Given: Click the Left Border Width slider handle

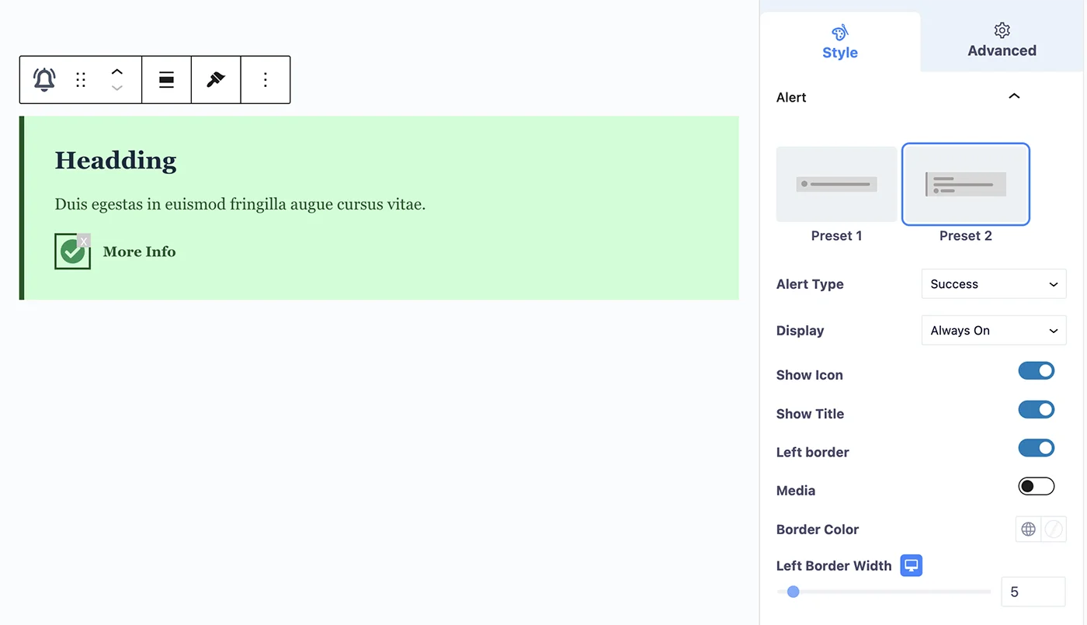Looking at the screenshot, I should tap(793, 592).
